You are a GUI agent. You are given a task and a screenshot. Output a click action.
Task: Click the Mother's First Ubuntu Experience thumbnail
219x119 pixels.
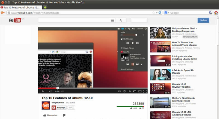[160, 103]
